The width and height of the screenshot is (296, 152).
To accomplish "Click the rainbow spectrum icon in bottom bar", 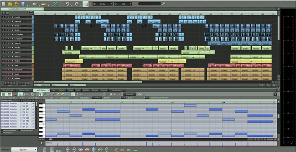I will click(135, 150).
